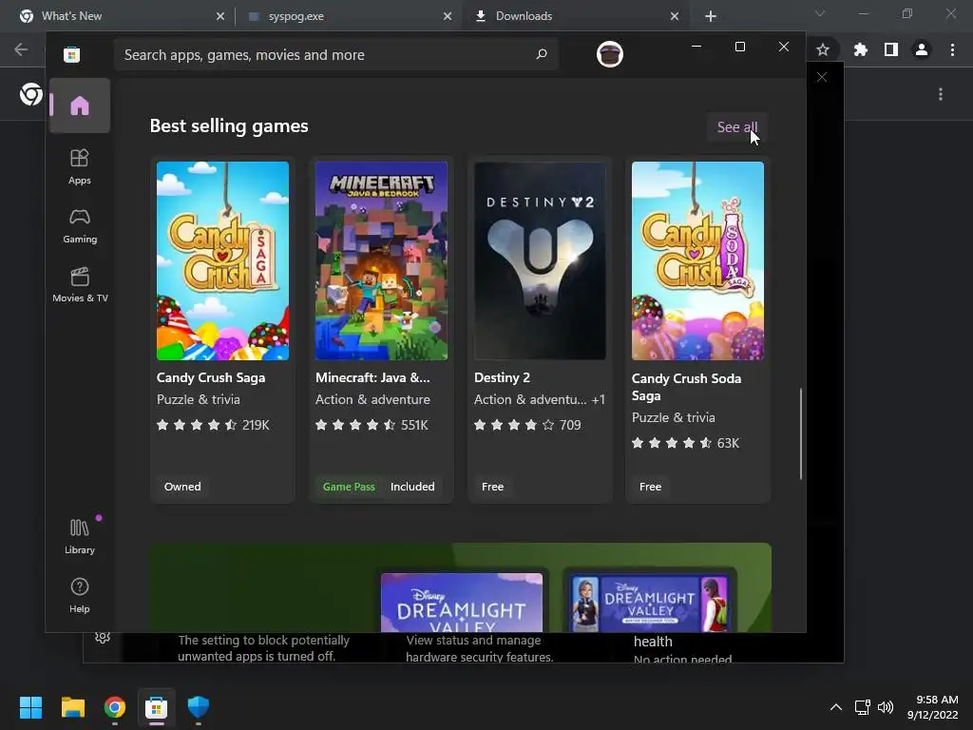
Task: Click Microsoft Store taskbar icon
Action: coord(157,707)
